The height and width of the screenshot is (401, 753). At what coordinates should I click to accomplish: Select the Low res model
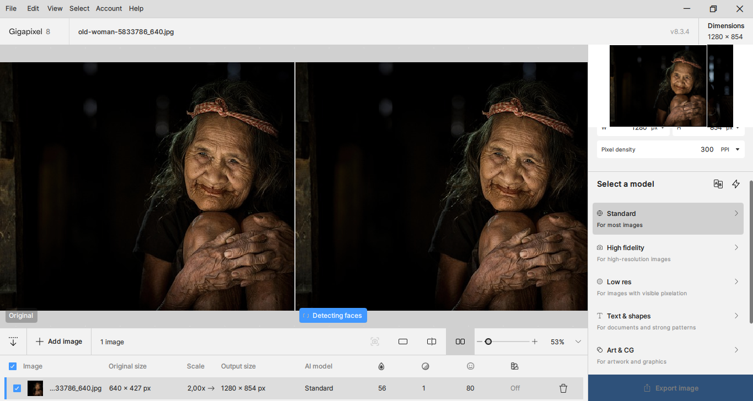point(668,287)
